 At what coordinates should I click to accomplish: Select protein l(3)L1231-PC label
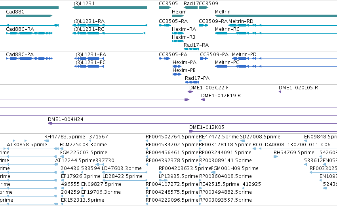pyautogui.click(x=90, y=62)
